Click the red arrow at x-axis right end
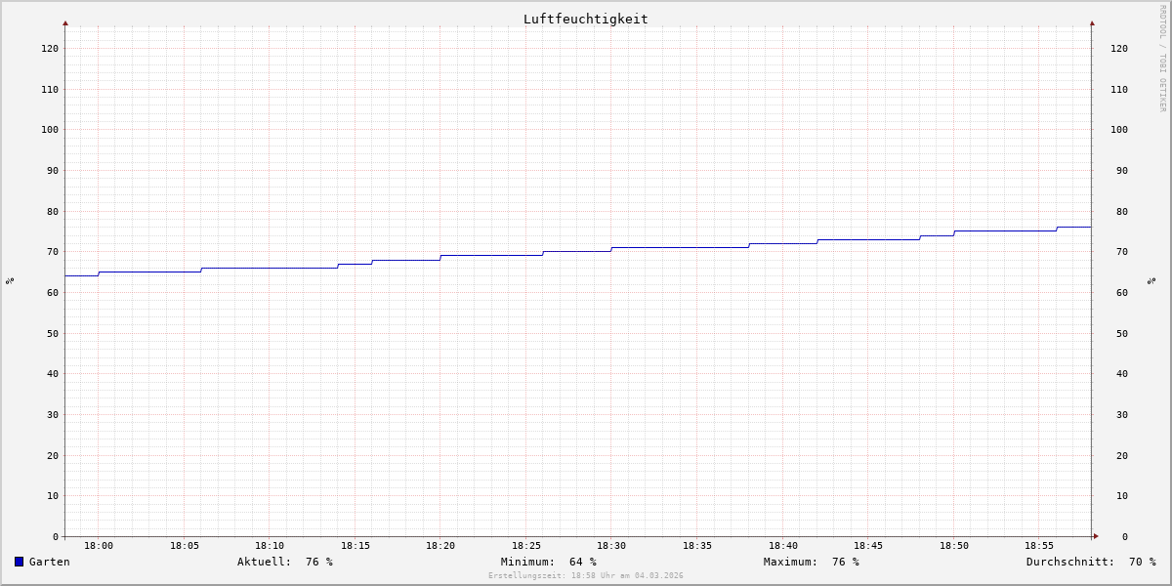This screenshot has width=1172, height=586. tap(1095, 536)
